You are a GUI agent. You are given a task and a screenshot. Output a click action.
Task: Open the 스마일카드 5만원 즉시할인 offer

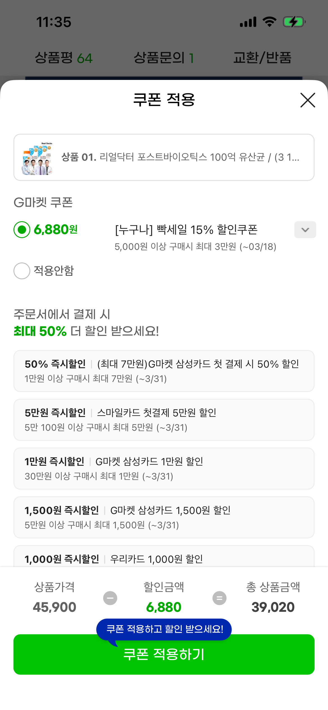(x=164, y=419)
